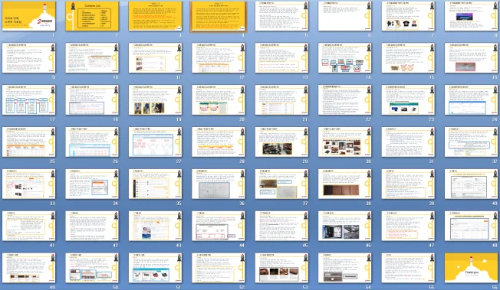This screenshot has width=500, height=290.
Task: Click slide 46 thumbnail with two dark photos
Action: (x=344, y=226)
